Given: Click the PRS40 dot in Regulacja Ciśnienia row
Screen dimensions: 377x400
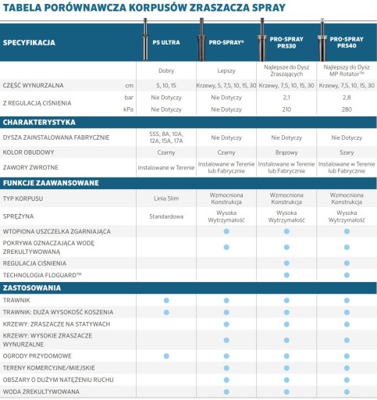Looking at the screenshot, I should tap(347, 263).
